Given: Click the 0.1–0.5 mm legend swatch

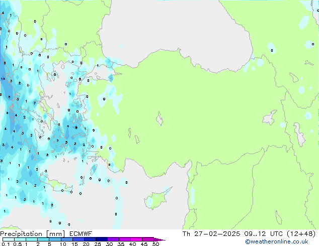Looking at the screenshot, I should pyautogui.click(x=9, y=239).
